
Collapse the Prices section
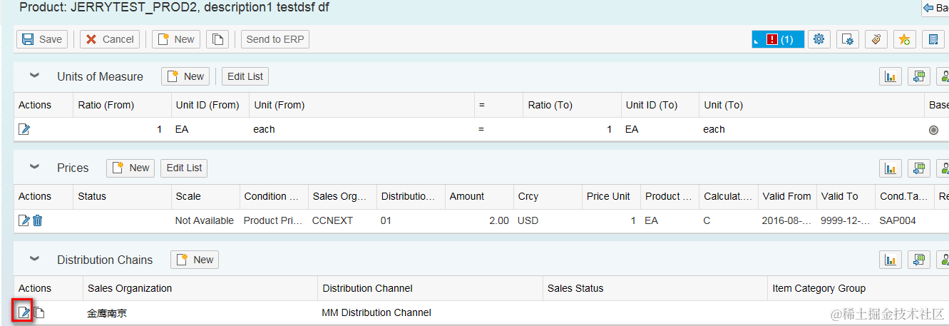click(x=34, y=168)
